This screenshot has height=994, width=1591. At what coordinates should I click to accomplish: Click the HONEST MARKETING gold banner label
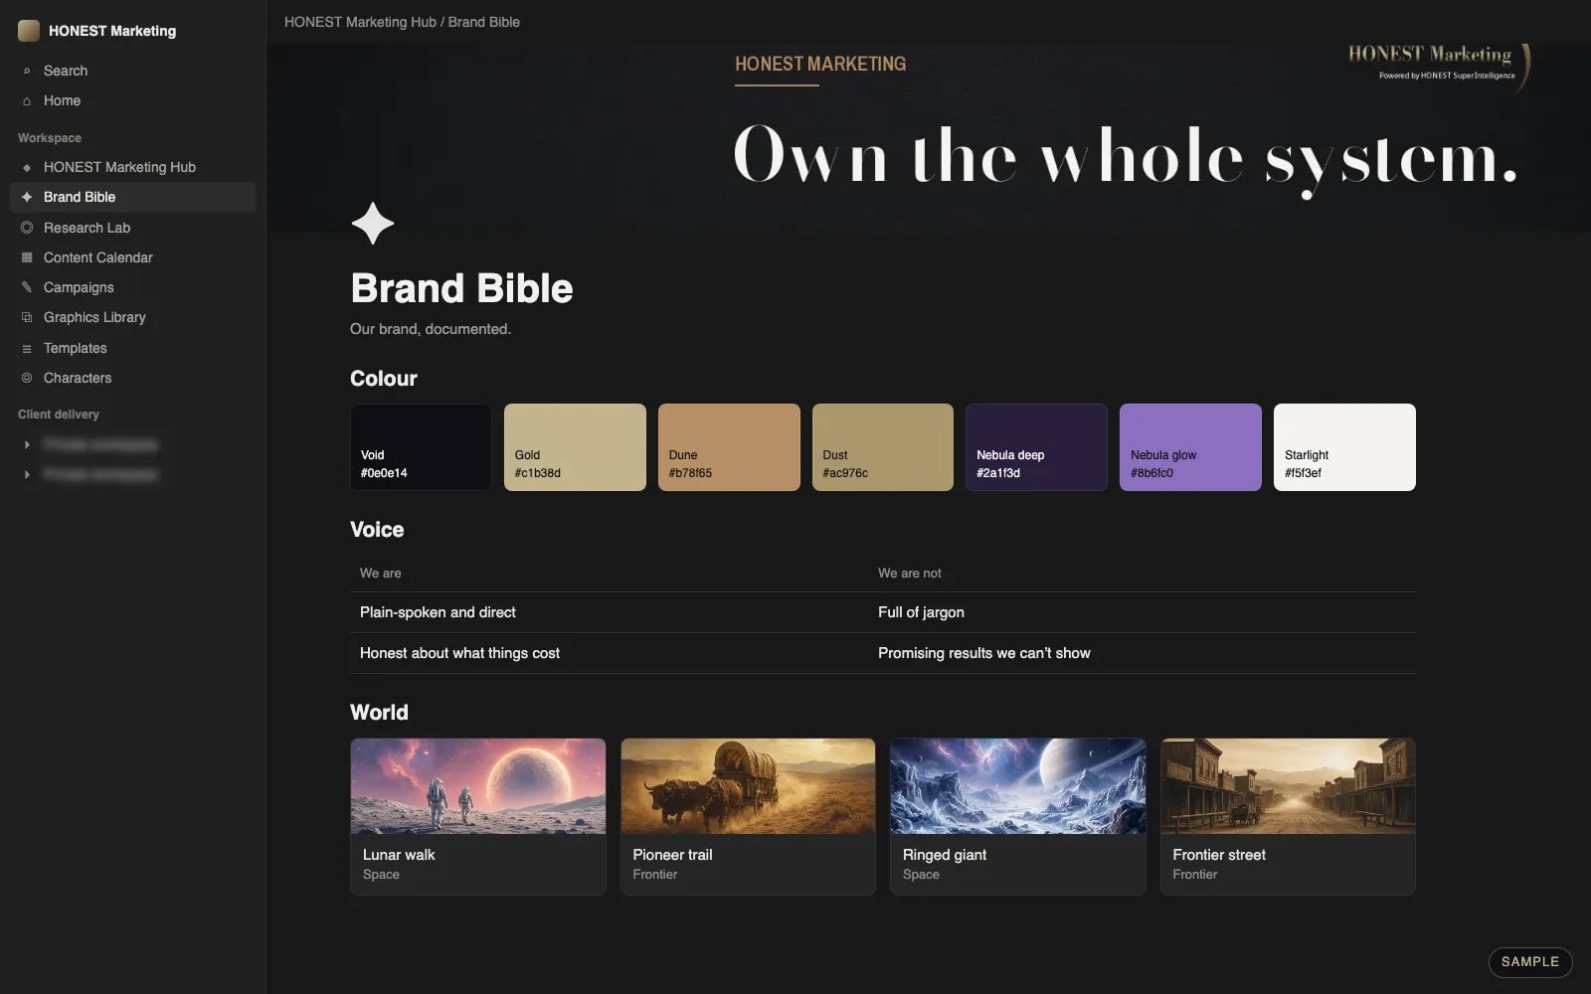click(820, 64)
